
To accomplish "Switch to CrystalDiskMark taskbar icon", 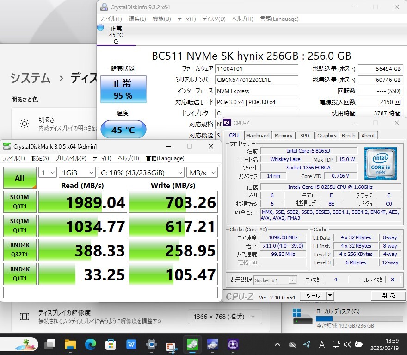I will tap(192, 345).
